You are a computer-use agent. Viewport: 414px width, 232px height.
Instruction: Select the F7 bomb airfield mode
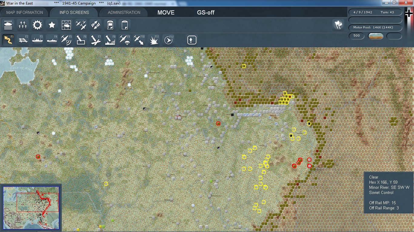(x=95, y=40)
